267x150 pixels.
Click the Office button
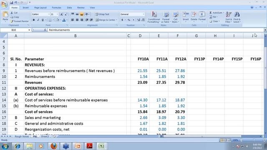4,4
